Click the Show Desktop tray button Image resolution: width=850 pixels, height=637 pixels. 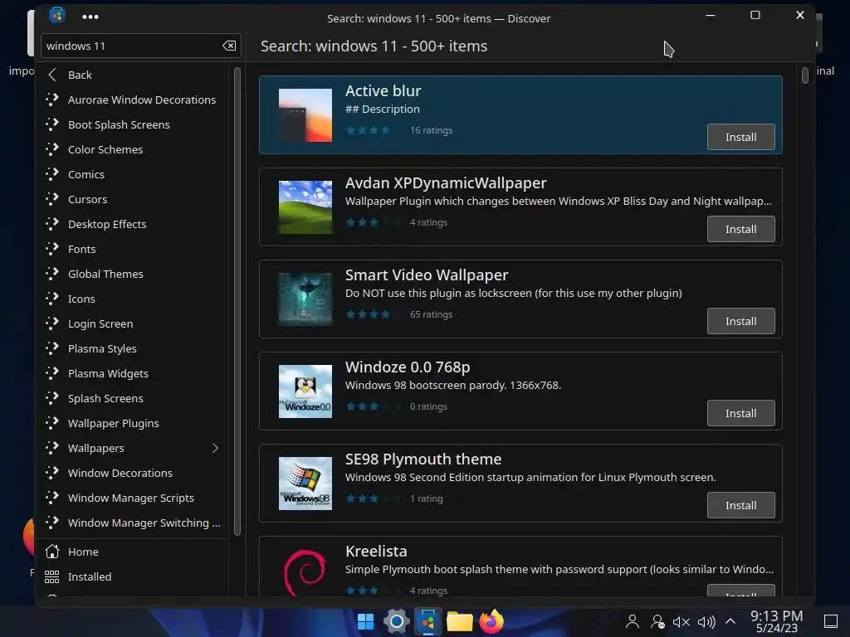830,621
